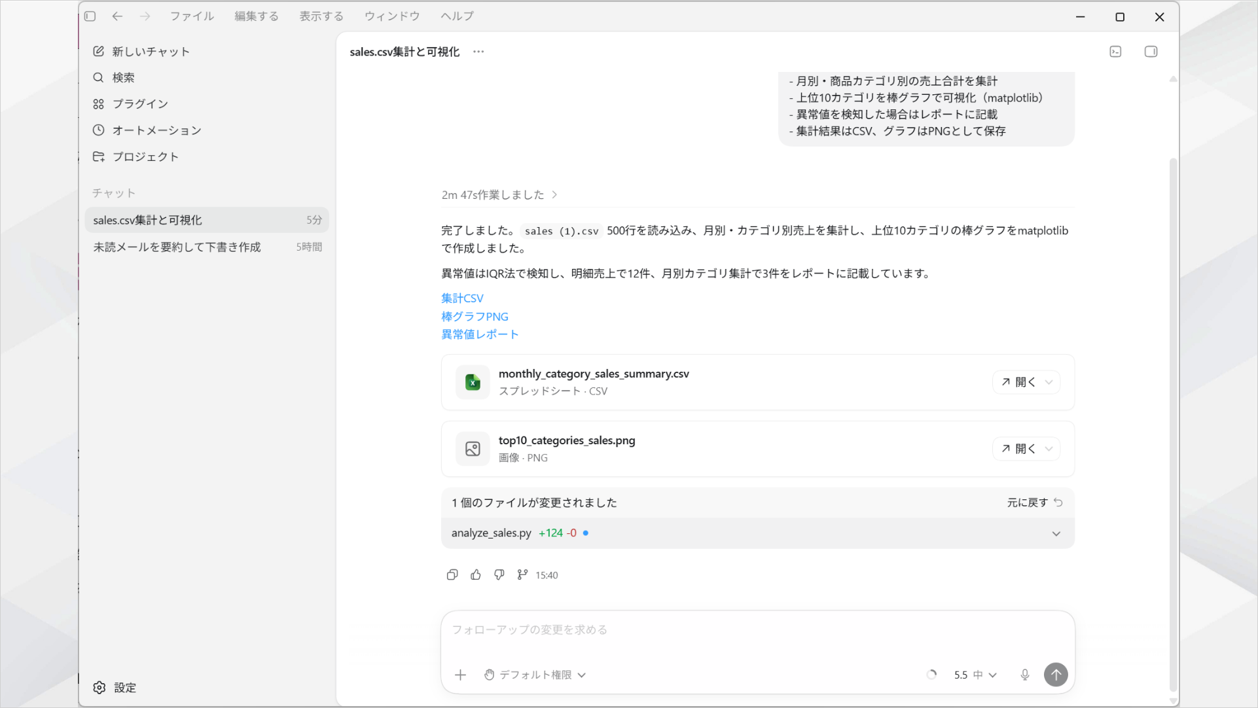Open monthly_category_sales_summary.csv with 開く
Viewport: 1258px width, 708px height.
[x=1018, y=382]
